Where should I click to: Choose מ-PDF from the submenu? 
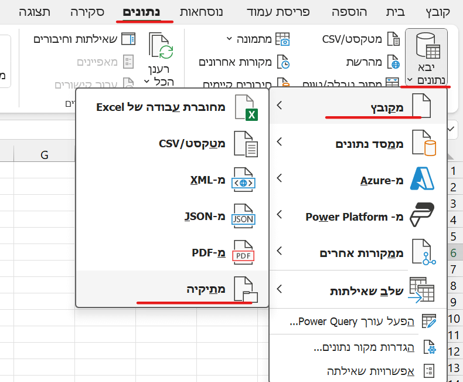coord(172,252)
